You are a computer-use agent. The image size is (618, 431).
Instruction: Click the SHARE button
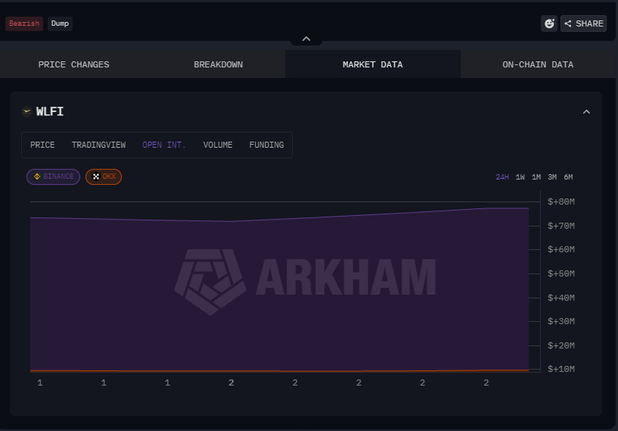tap(583, 23)
